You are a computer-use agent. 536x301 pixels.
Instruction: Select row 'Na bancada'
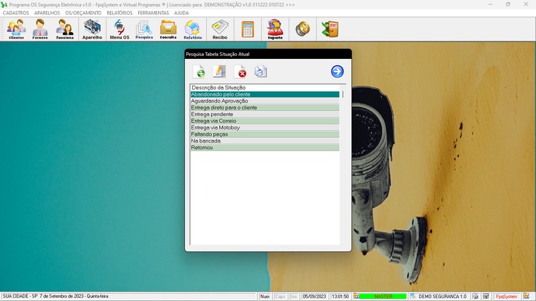tap(265, 141)
